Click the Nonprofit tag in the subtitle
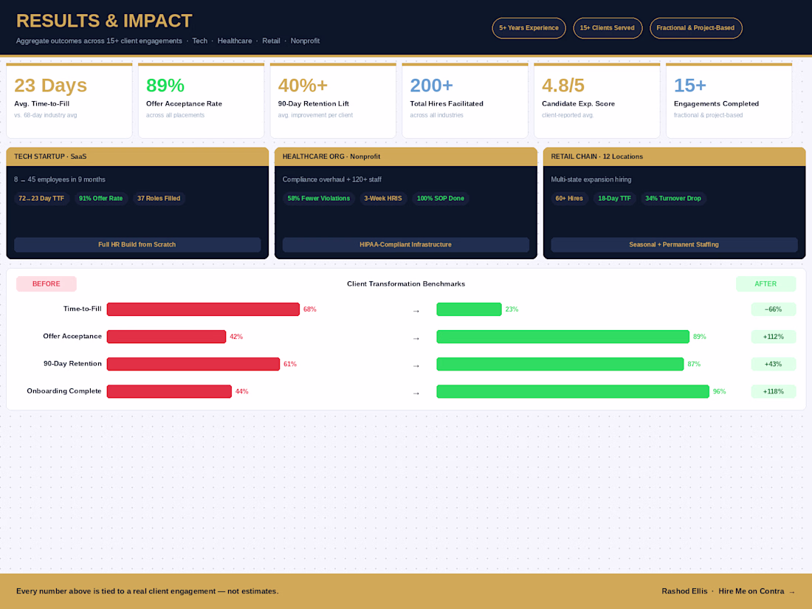Image resolution: width=812 pixels, height=609 pixels. [305, 41]
